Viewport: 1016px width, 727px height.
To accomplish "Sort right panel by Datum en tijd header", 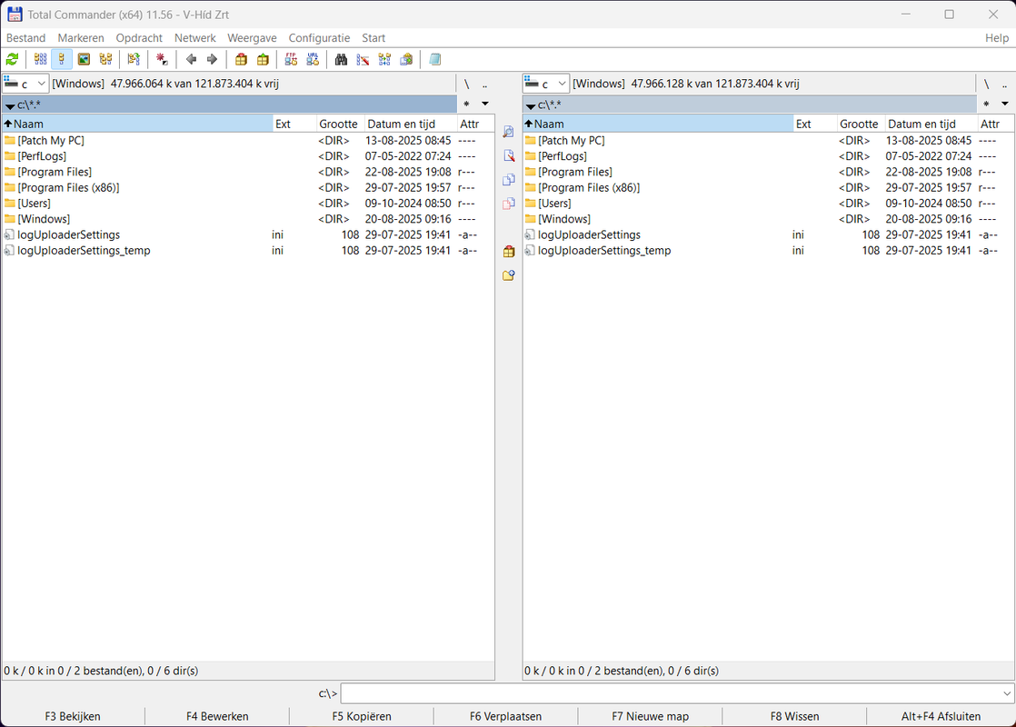I will click(931, 124).
